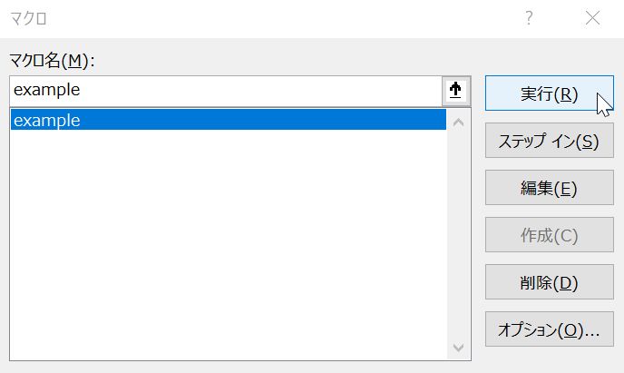This screenshot has height=373, width=624.
Task: Click the collapse-dialog up-arrow icon
Action: 456,90
